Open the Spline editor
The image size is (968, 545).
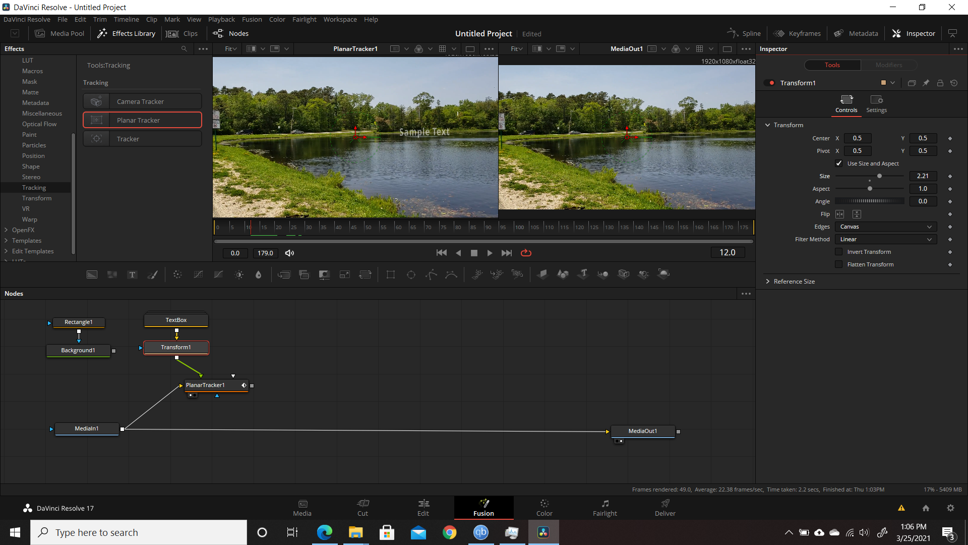(x=744, y=33)
